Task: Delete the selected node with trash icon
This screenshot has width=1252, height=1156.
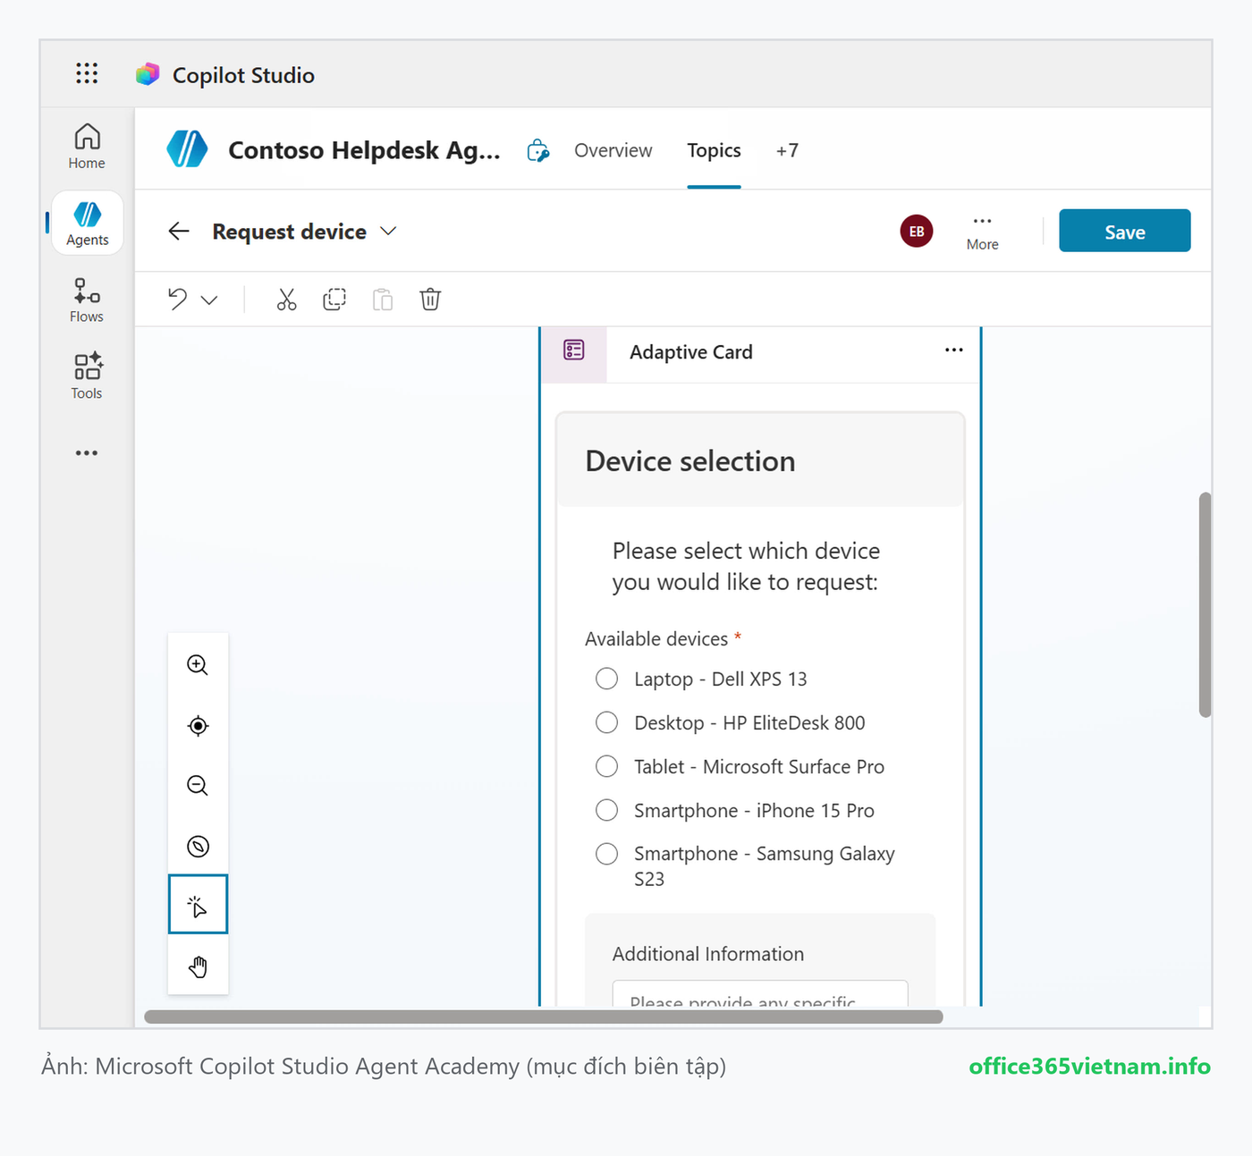Action: point(430,300)
